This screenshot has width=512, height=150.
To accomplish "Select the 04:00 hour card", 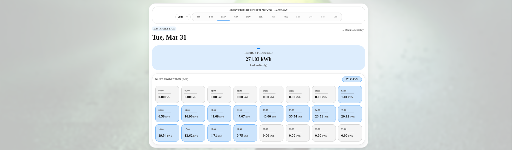I will [271, 95].
